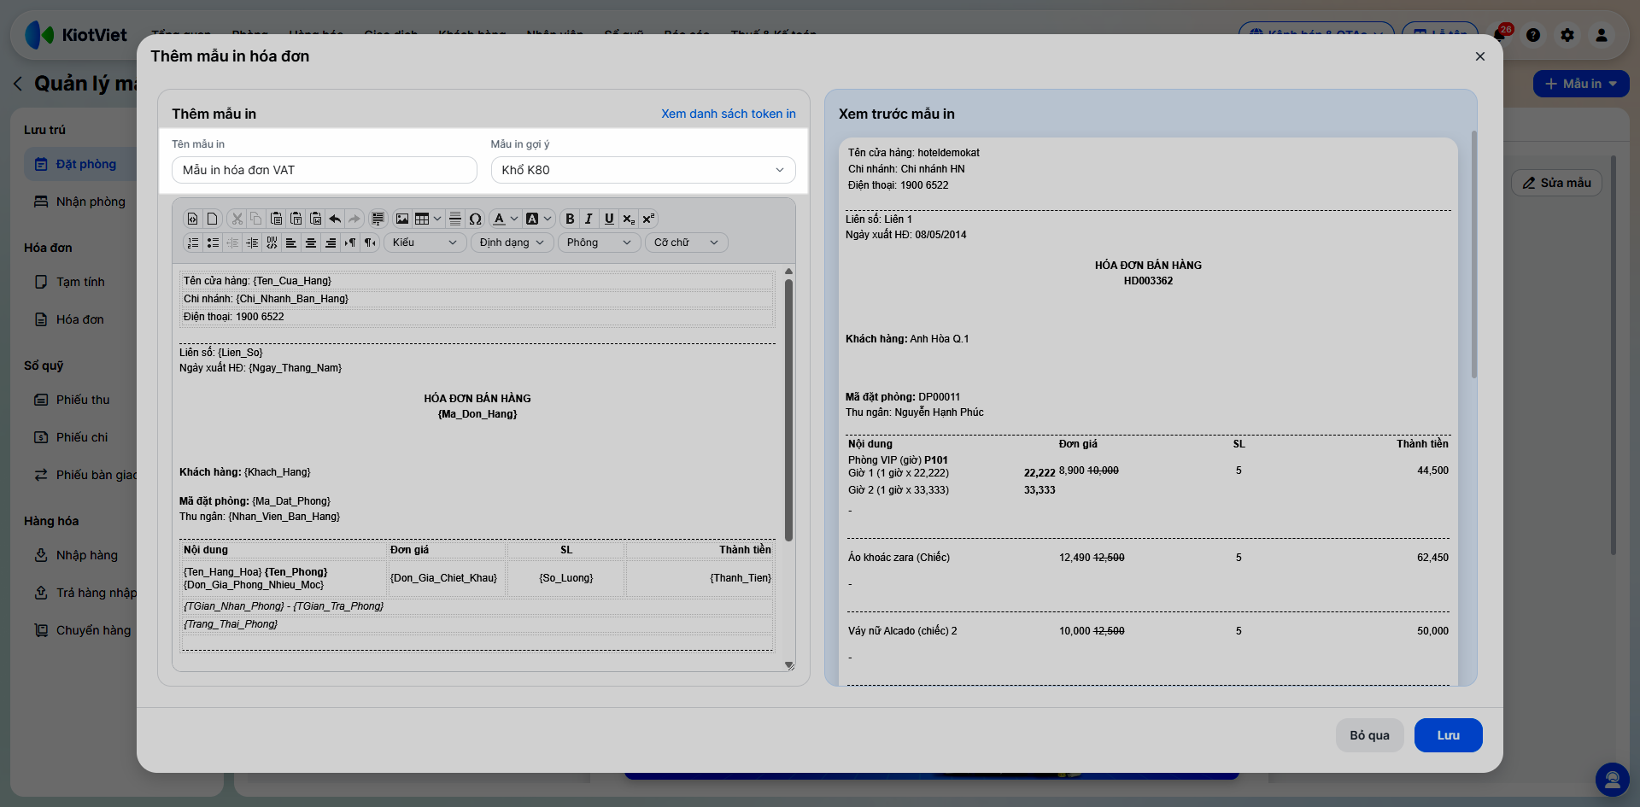
Task: Open the Định dạng format dropdown
Action: (x=512, y=243)
